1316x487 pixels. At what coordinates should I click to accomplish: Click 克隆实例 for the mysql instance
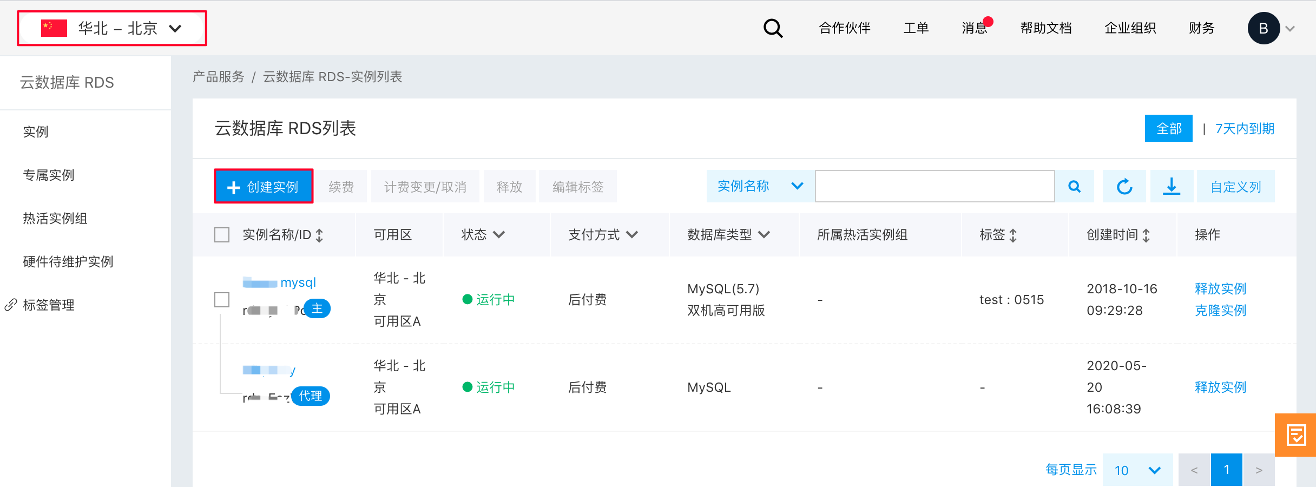pyautogui.click(x=1221, y=311)
